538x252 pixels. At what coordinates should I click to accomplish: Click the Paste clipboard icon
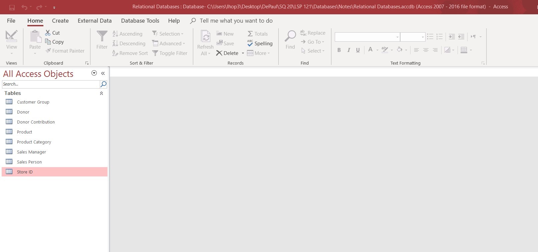coord(35,36)
